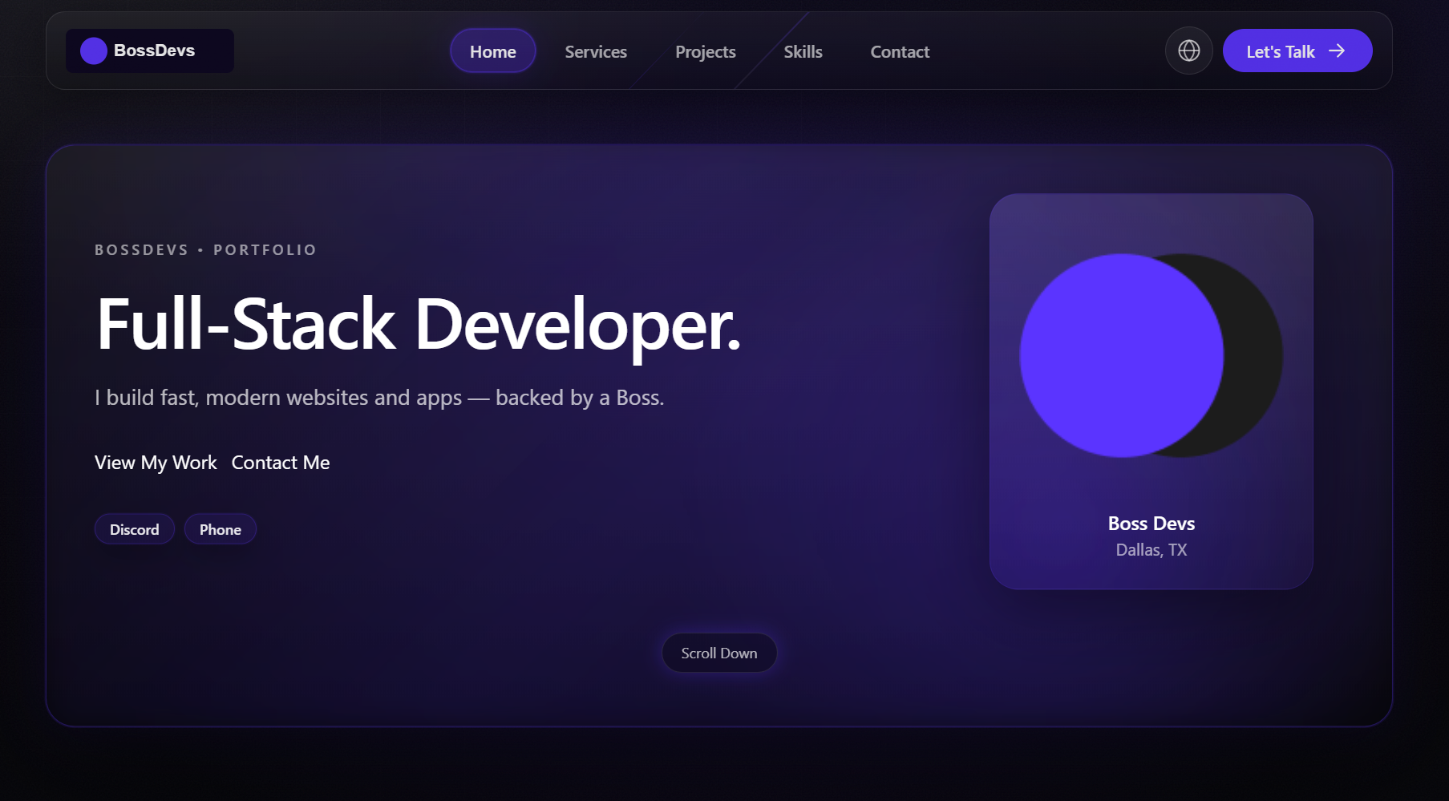Click the arrow inside Let's Talk button

click(1337, 51)
